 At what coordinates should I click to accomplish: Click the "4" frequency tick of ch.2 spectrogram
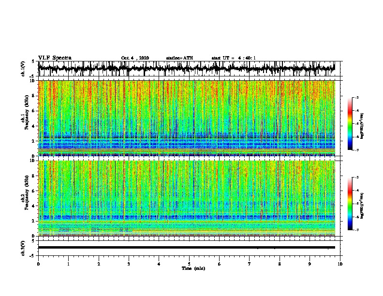[34, 206]
